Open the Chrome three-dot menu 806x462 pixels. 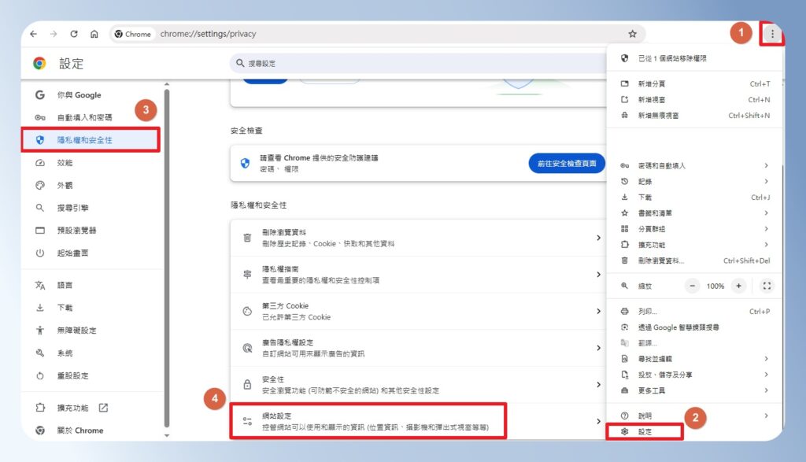pyautogui.click(x=772, y=34)
